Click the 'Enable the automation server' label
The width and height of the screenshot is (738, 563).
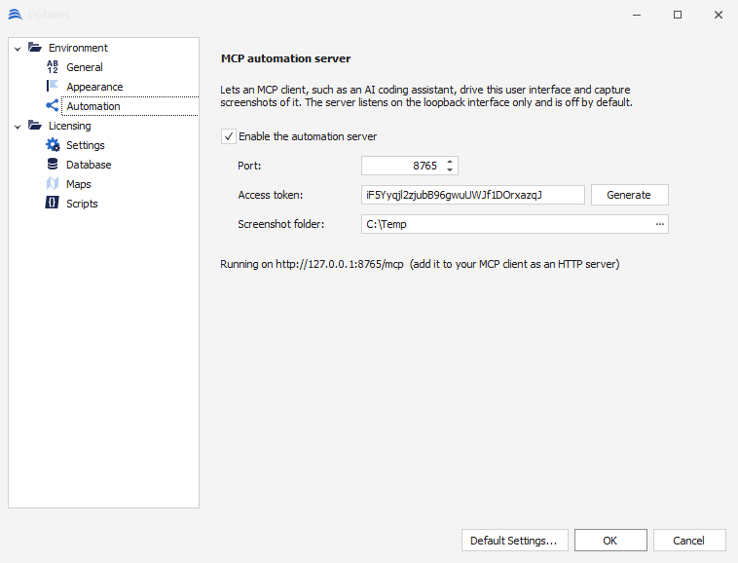[308, 136]
